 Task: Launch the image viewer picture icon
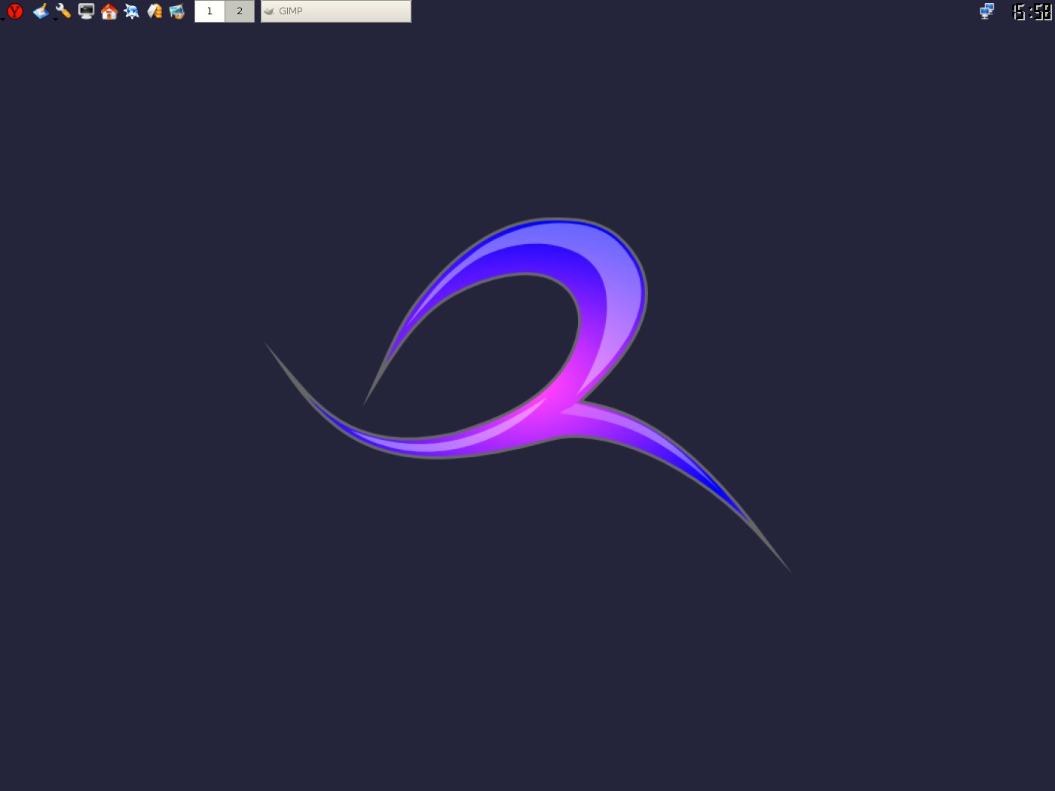pyautogui.click(x=176, y=11)
